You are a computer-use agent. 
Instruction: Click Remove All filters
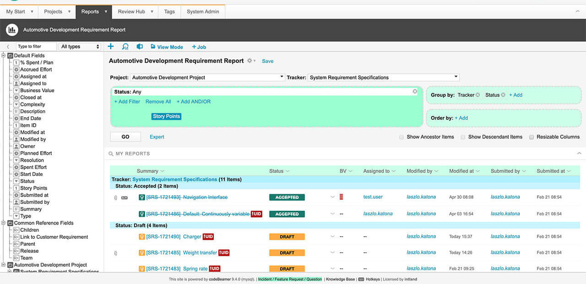(x=158, y=102)
